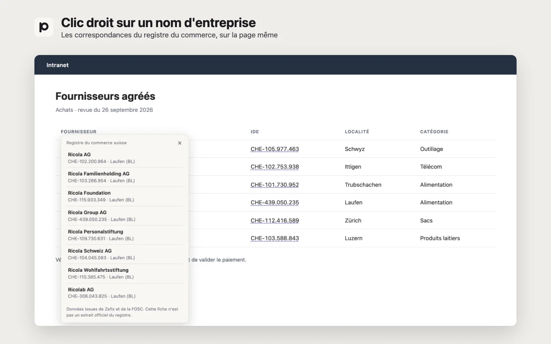Click the Alimentation cell in the Laufen row
Viewport: 551px width, 344px height.
click(436, 203)
